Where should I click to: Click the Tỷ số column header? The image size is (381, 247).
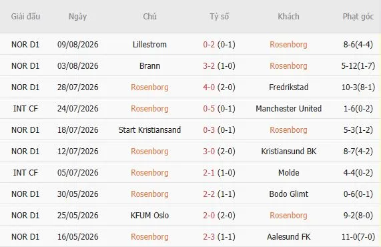[x=219, y=17]
